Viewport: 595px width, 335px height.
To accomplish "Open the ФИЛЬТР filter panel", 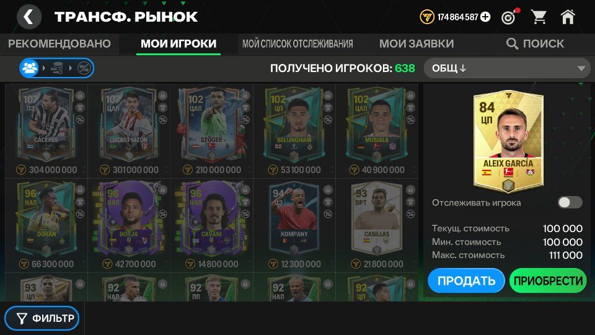I will (42, 318).
